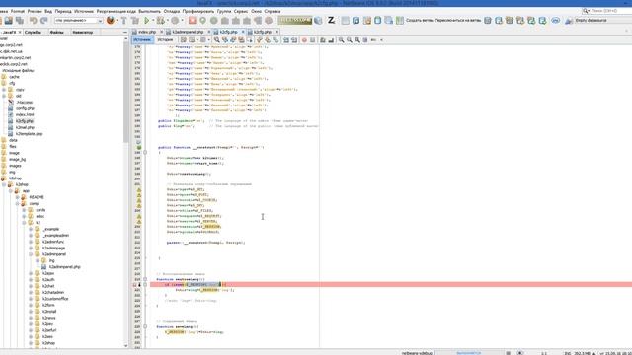Screen dimensions: 632x355
Task: Switch to k2admpanel.php editor tab
Action: [x=188, y=32]
